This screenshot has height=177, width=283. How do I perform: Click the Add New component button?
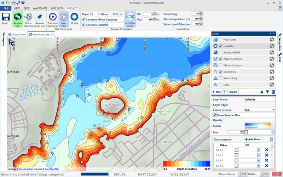click(x=253, y=139)
